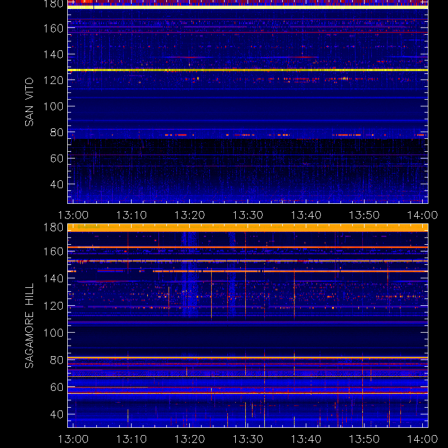Viewport: 448px width, 448px height.
Task: Click the SAGAMORE HILL axis title
Action: coord(29,325)
